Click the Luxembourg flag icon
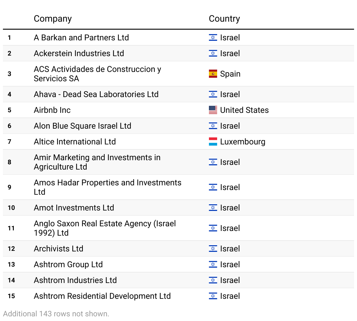This screenshot has width=357, height=321. [x=213, y=141]
